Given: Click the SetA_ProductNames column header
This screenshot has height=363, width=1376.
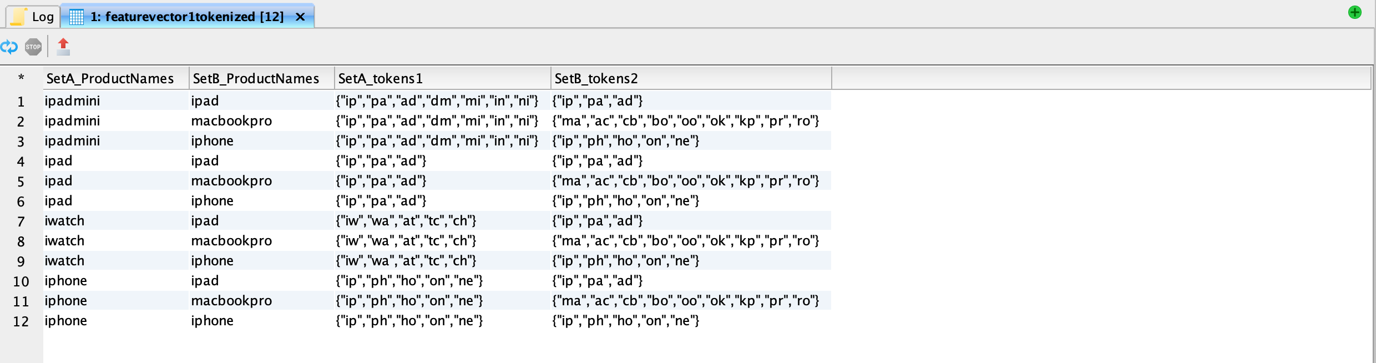Looking at the screenshot, I should point(110,78).
